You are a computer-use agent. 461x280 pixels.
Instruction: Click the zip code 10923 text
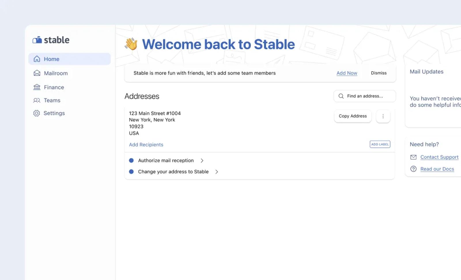pos(136,127)
